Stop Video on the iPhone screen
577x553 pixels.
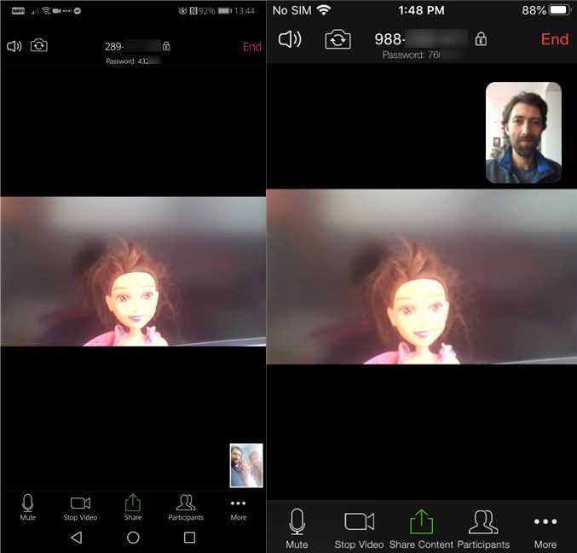pyautogui.click(x=359, y=529)
